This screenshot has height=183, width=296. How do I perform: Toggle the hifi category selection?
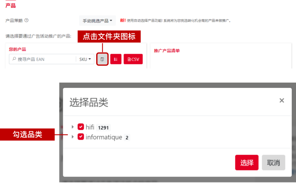(81, 127)
